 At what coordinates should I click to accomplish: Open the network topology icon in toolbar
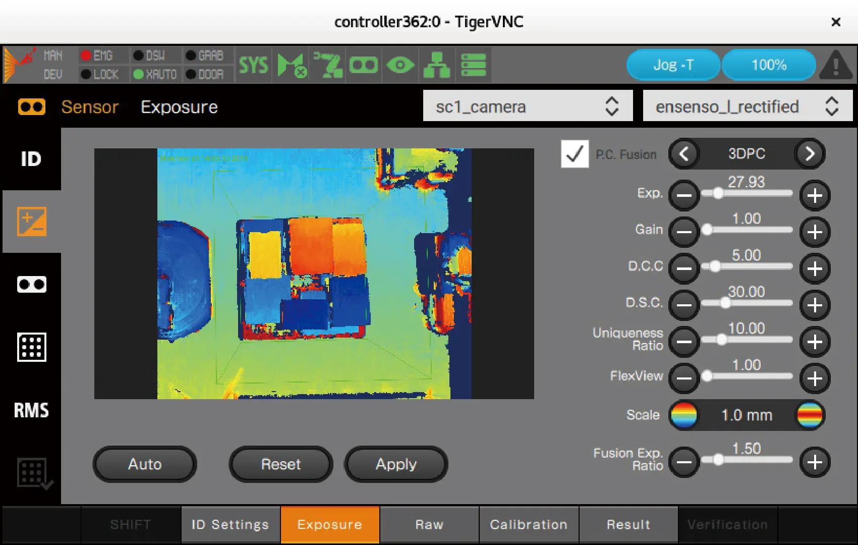(436, 65)
